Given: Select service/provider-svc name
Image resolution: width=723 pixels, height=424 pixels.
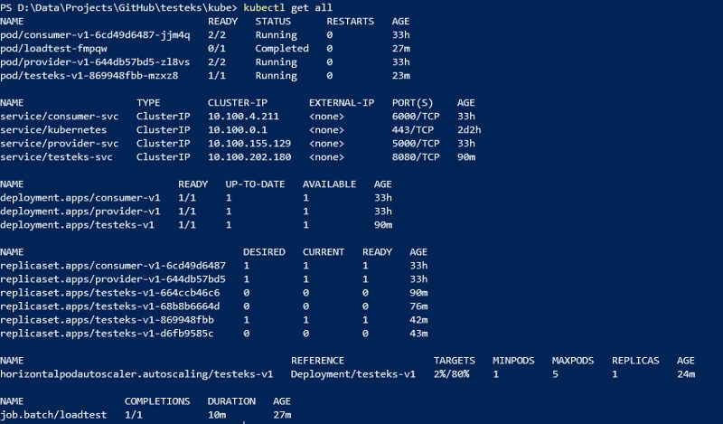Looking at the screenshot, I should coord(59,144).
